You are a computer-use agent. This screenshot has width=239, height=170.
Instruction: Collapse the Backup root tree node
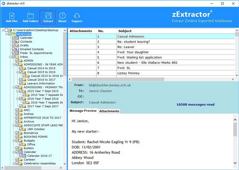pos(3,30)
